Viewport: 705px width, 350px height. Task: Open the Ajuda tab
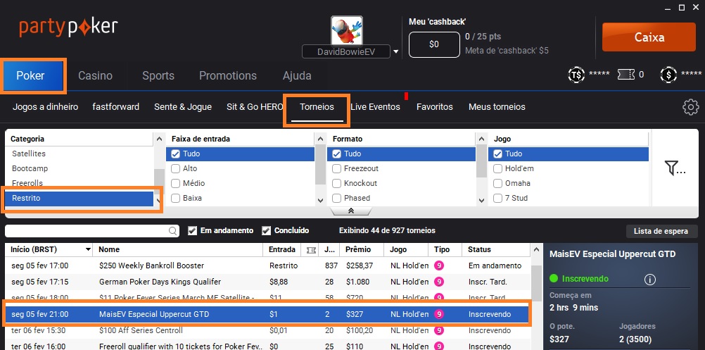pos(297,75)
